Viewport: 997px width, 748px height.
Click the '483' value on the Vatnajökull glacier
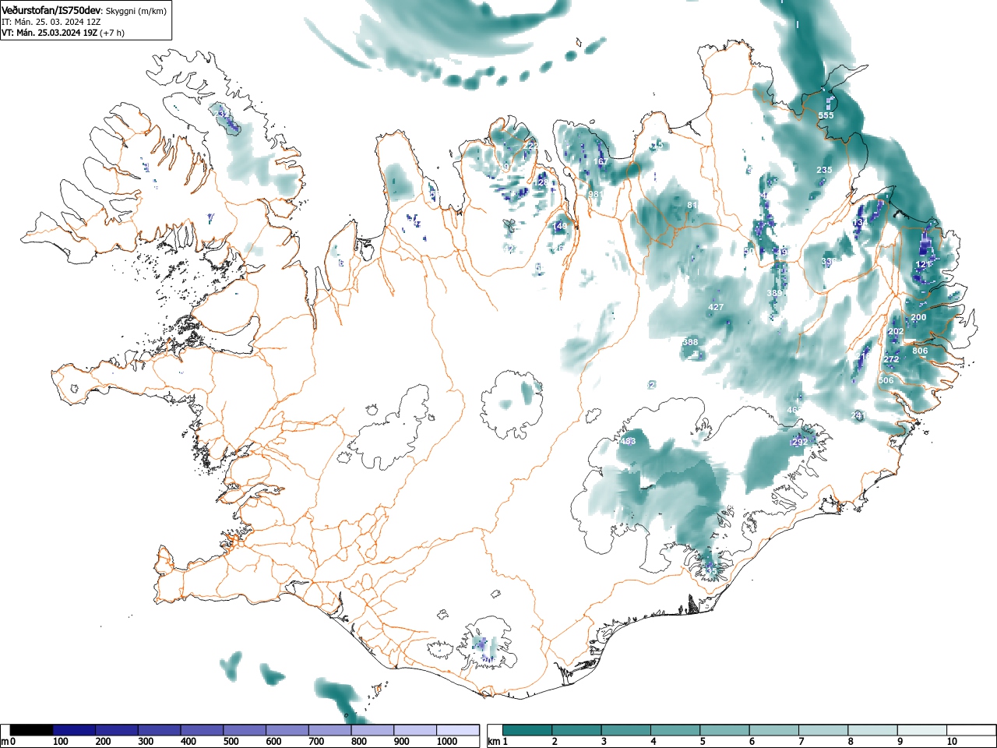(x=628, y=441)
